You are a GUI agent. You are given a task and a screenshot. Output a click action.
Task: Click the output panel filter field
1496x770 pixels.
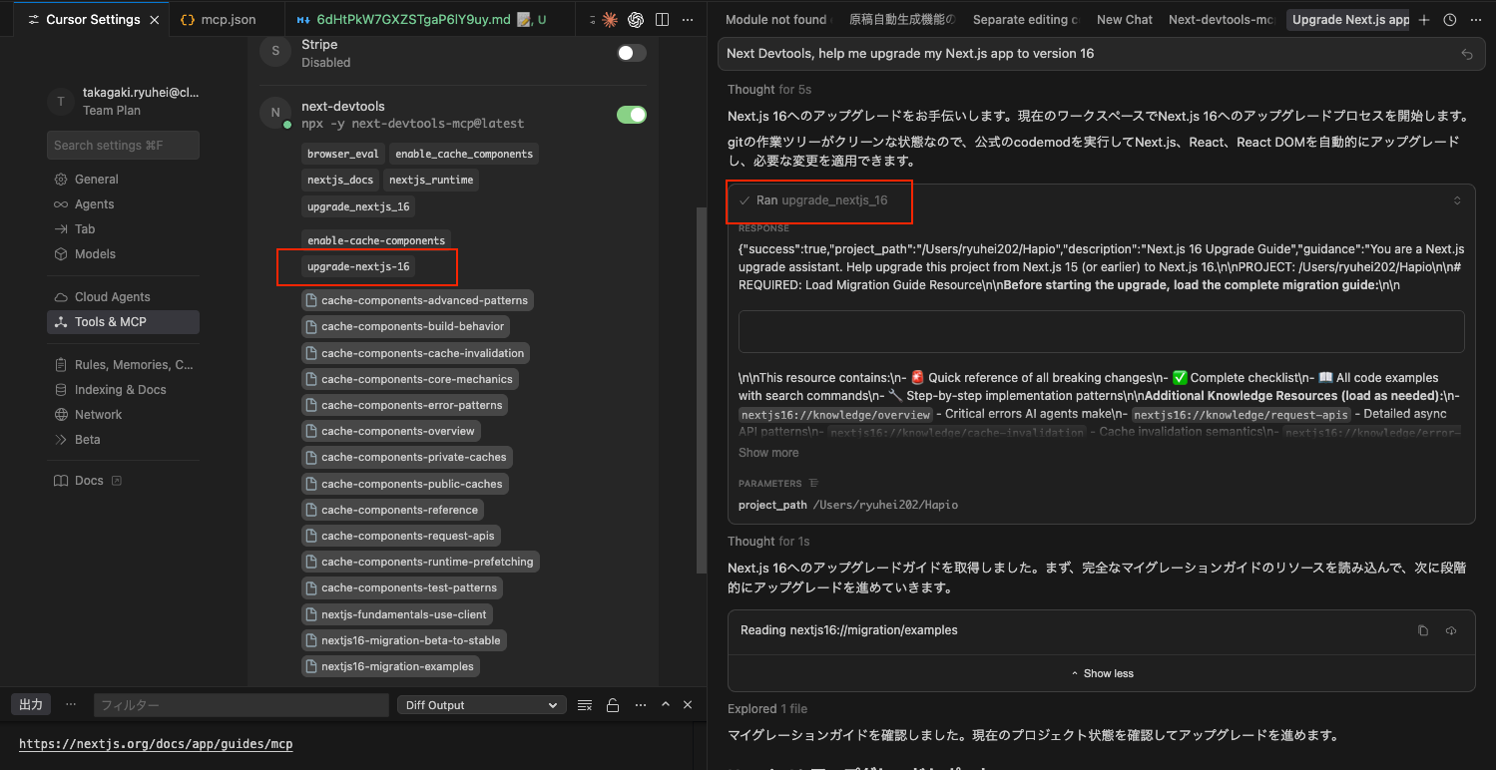click(x=241, y=705)
